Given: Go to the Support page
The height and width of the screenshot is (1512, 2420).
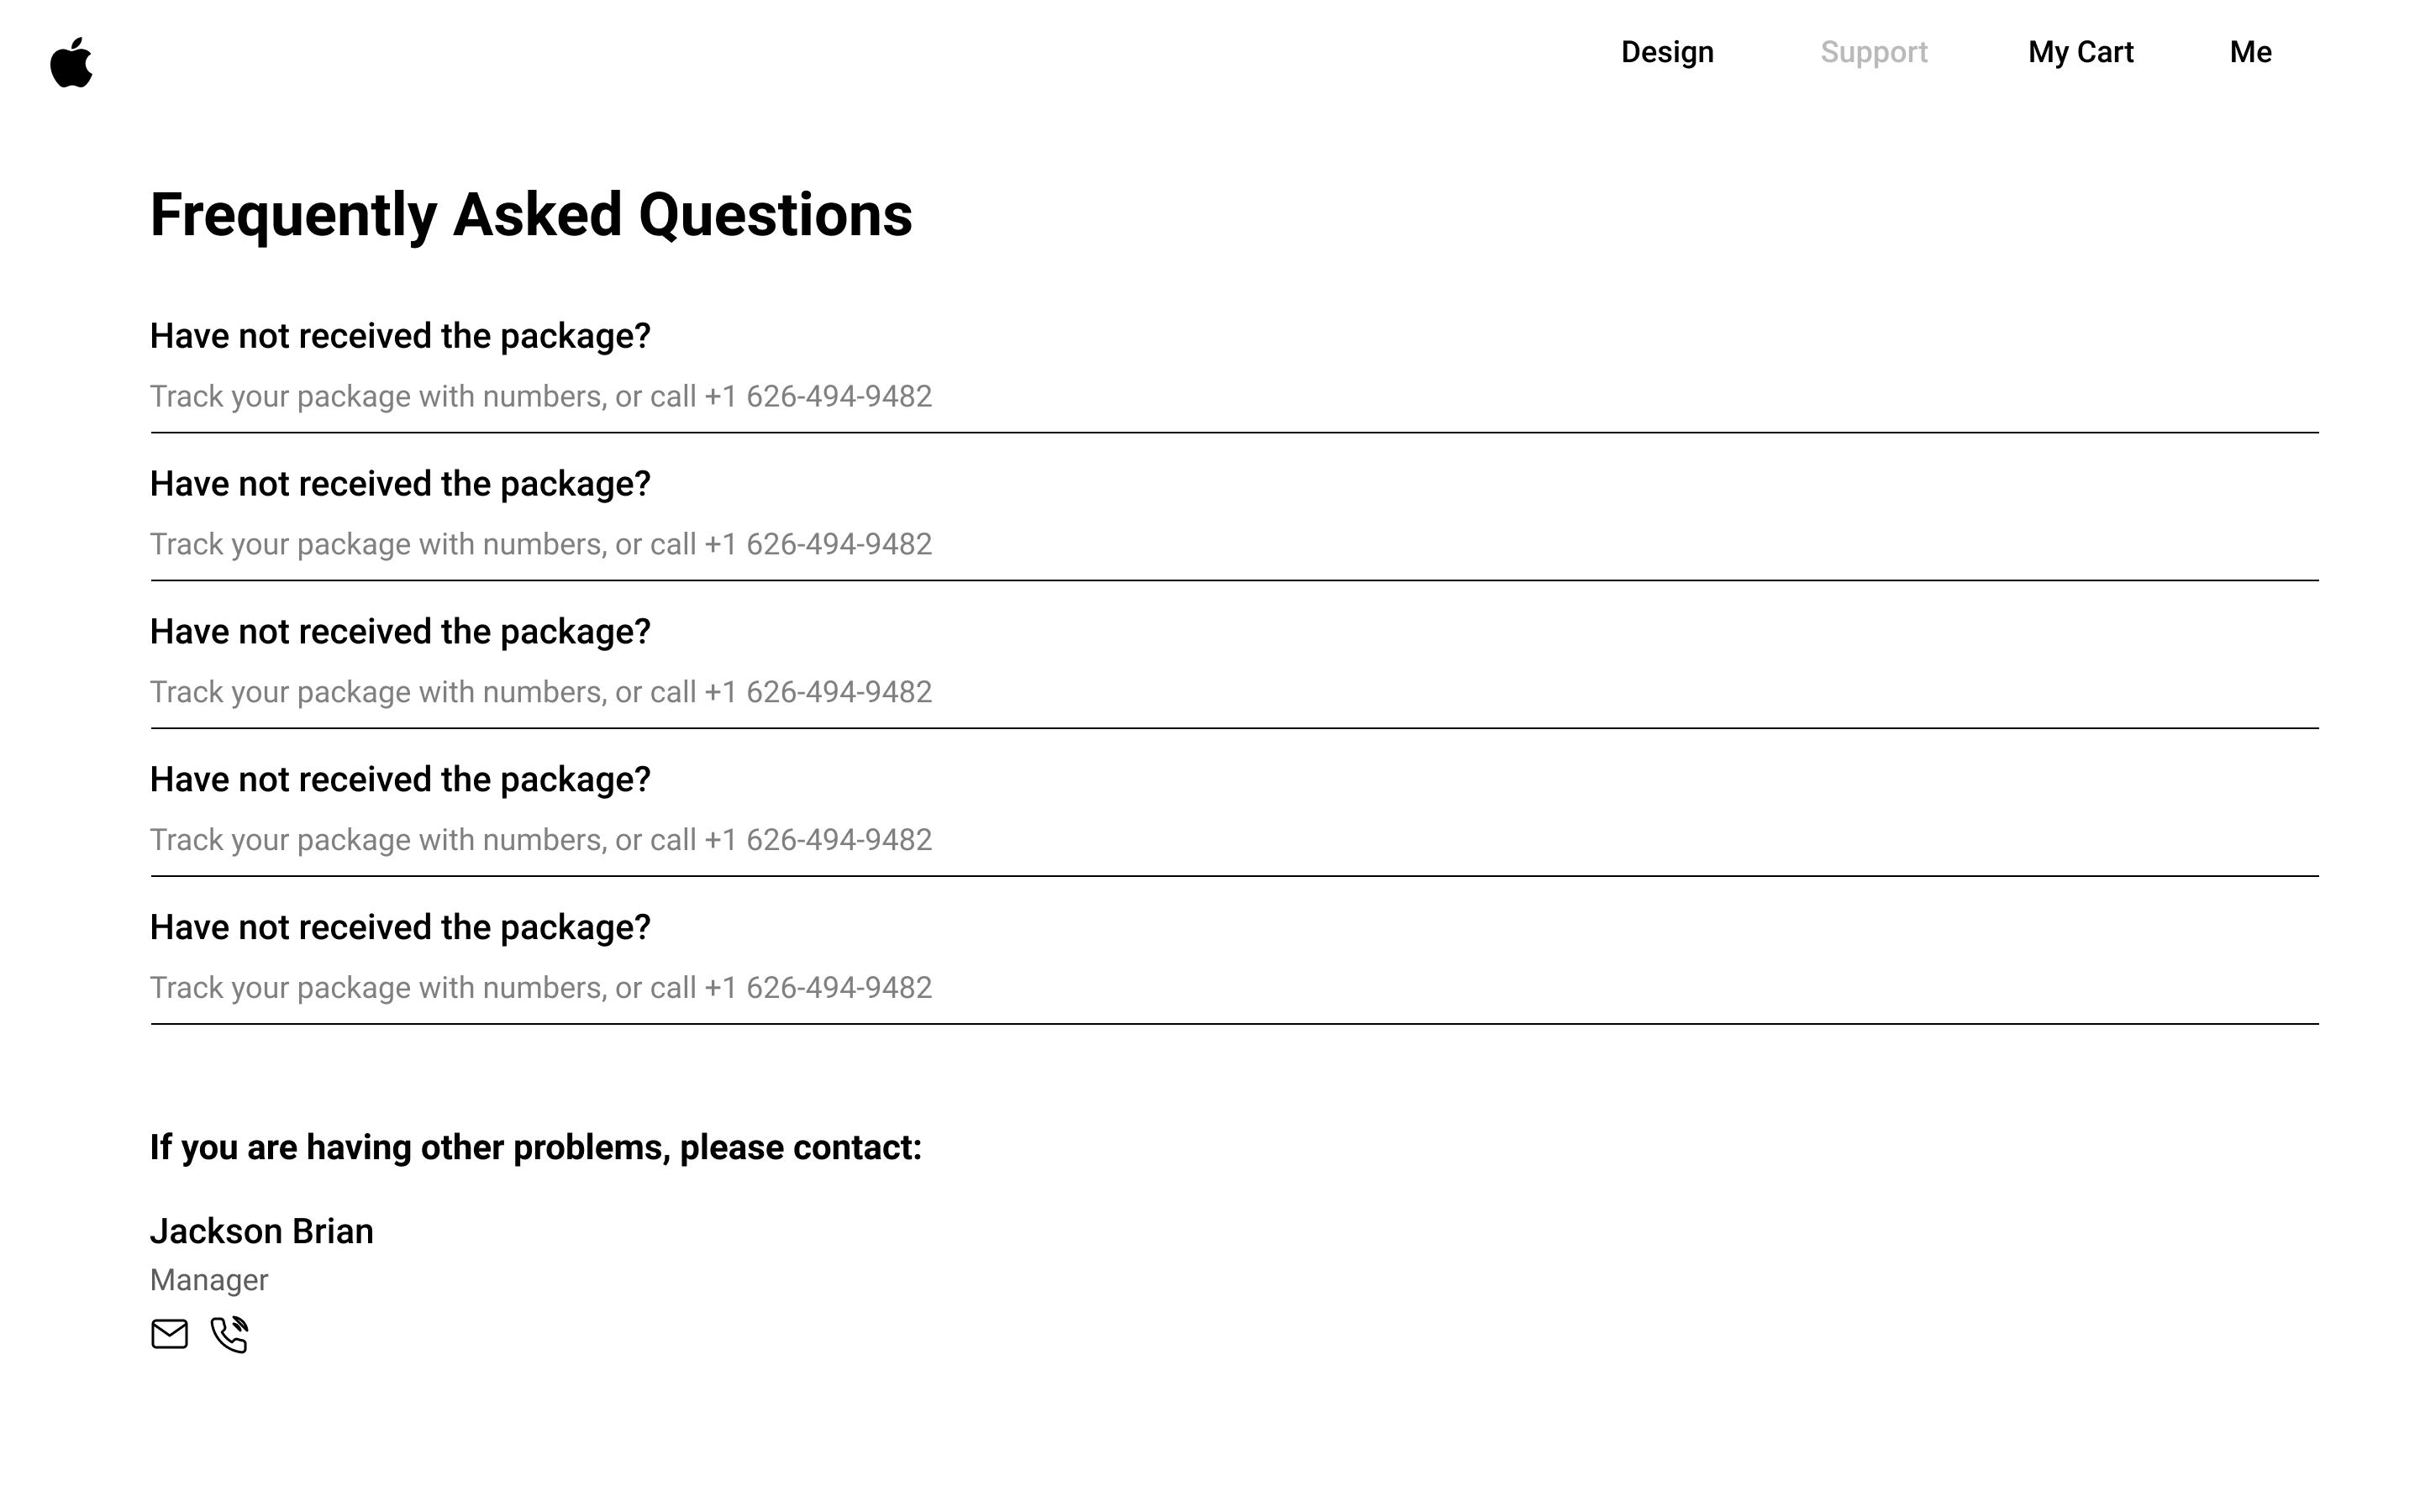Looking at the screenshot, I should [x=1873, y=52].
